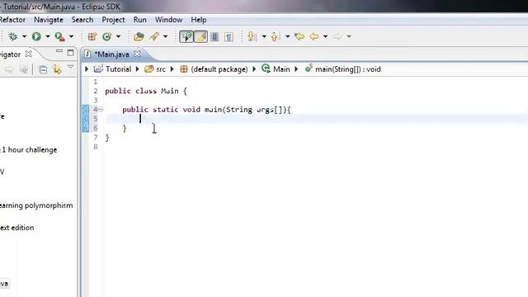Open the Project menu
This screenshot has width=528, height=297.
click(x=113, y=20)
